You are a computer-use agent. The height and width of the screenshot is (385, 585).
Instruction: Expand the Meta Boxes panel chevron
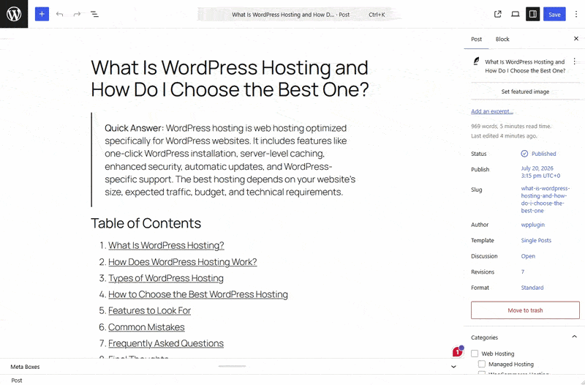coord(453,367)
